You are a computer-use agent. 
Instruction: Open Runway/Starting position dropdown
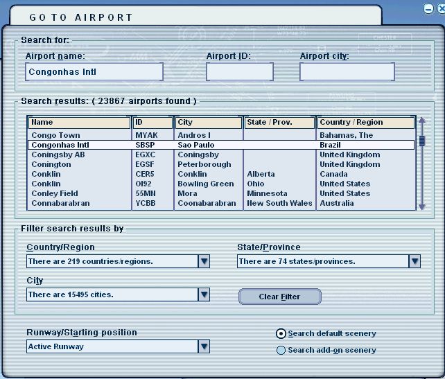point(204,346)
